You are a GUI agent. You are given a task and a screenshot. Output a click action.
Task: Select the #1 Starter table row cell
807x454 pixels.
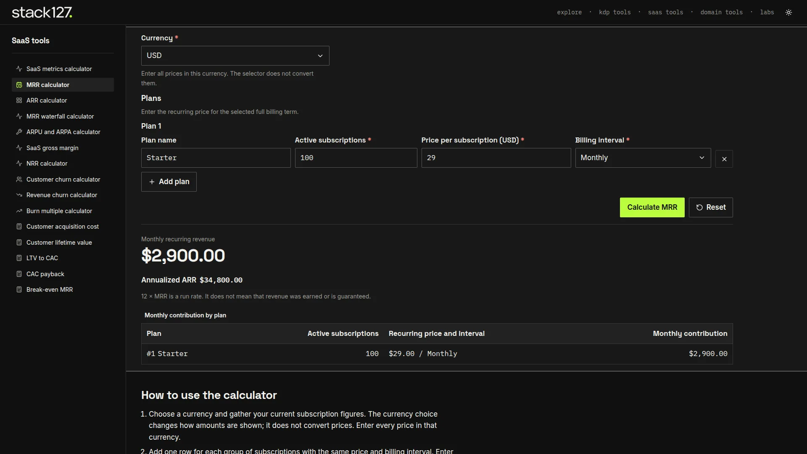point(167,354)
